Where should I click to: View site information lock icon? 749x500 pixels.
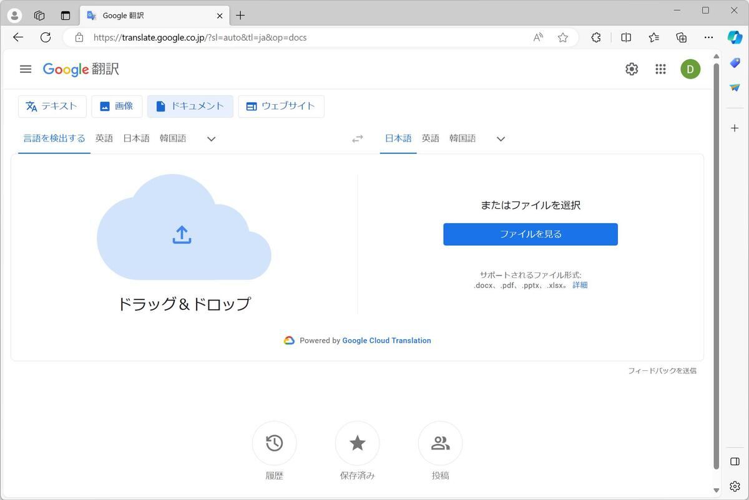tap(79, 37)
